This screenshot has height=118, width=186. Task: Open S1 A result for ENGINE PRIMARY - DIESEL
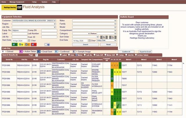(x=112, y=72)
